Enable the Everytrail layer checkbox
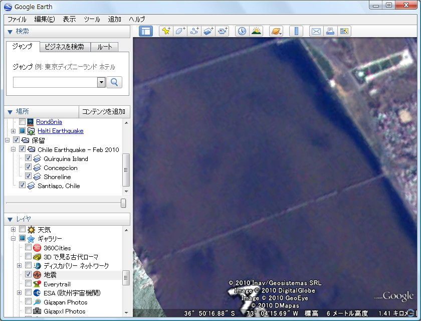Viewport: 421px width, 321px height. 28,283
